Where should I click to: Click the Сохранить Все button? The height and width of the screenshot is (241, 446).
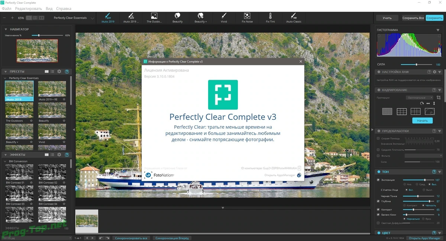tap(413, 18)
